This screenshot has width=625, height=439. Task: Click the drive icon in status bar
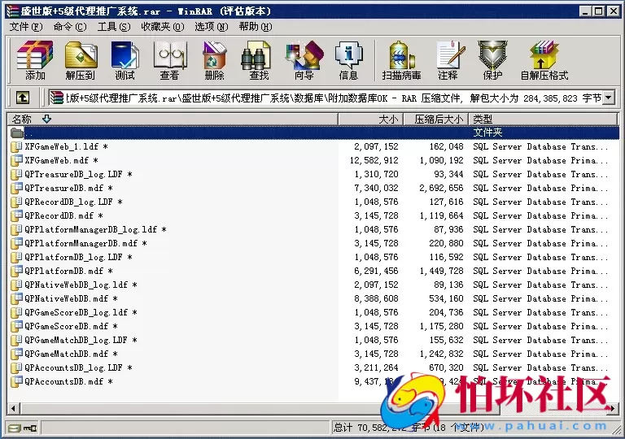[15, 428]
